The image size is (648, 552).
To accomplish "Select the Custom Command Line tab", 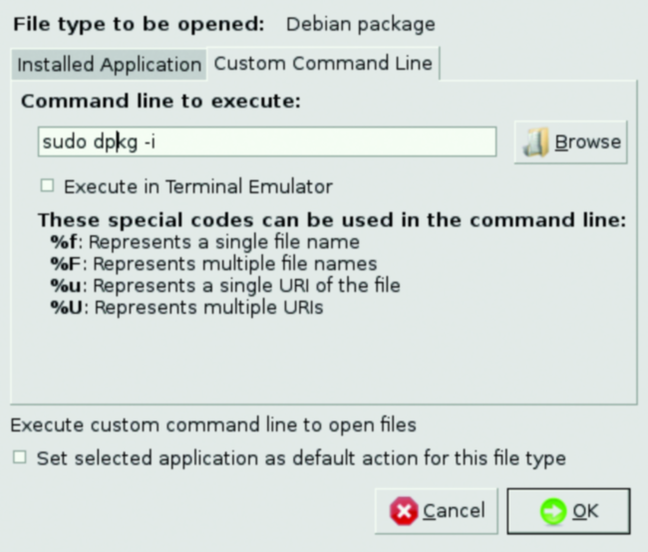I will [323, 64].
